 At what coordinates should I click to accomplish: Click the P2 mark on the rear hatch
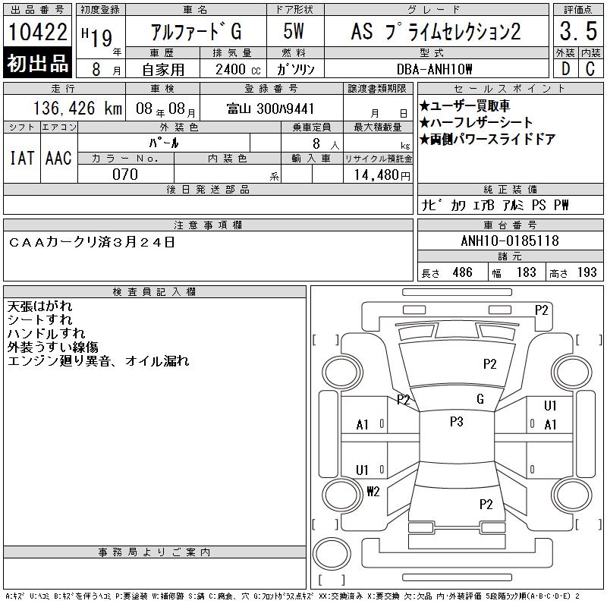(x=486, y=504)
